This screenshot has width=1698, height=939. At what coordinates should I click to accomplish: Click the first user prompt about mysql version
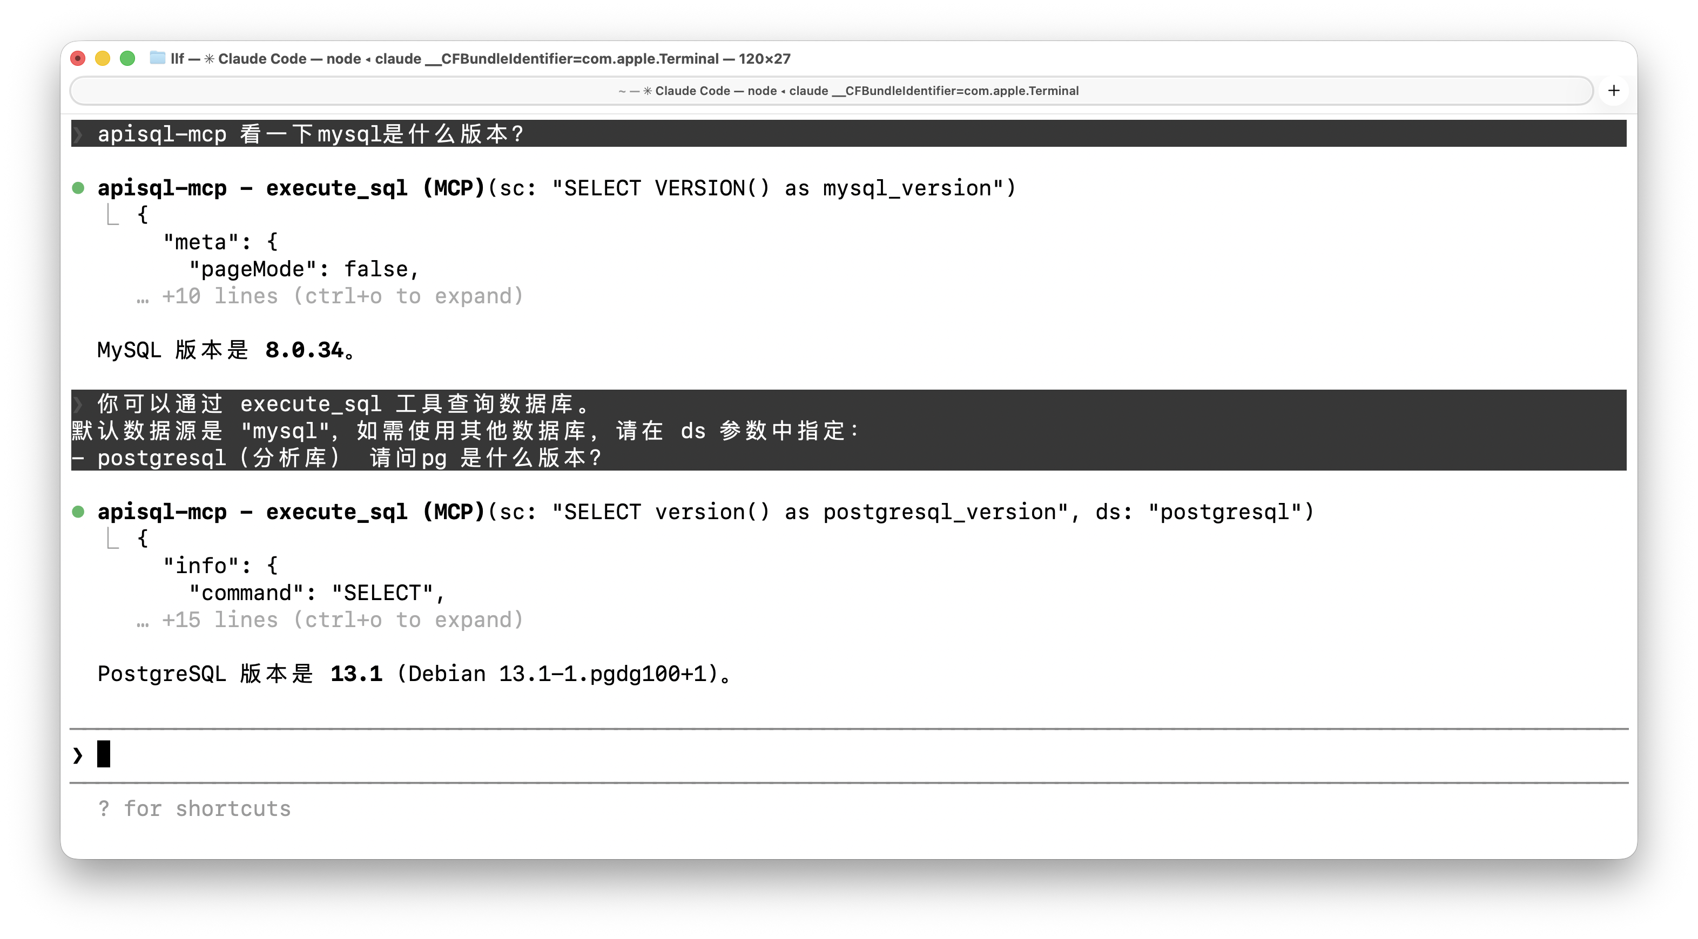(310, 134)
